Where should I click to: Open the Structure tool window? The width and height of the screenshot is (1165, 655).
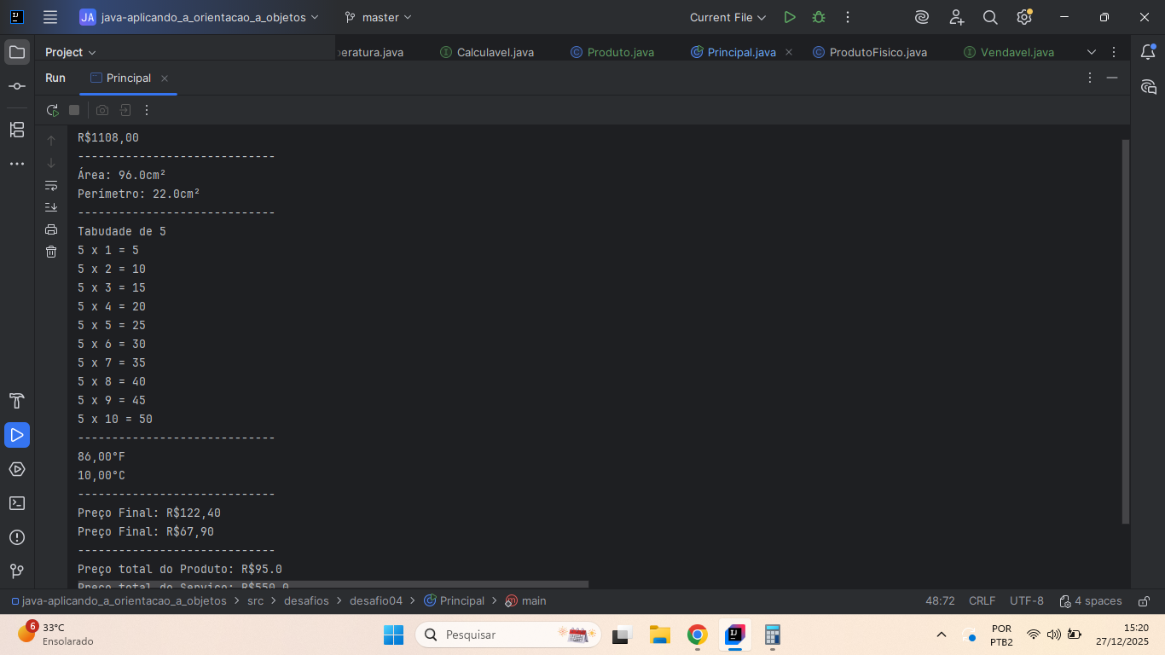pyautogui.click(x=17, y=130)
